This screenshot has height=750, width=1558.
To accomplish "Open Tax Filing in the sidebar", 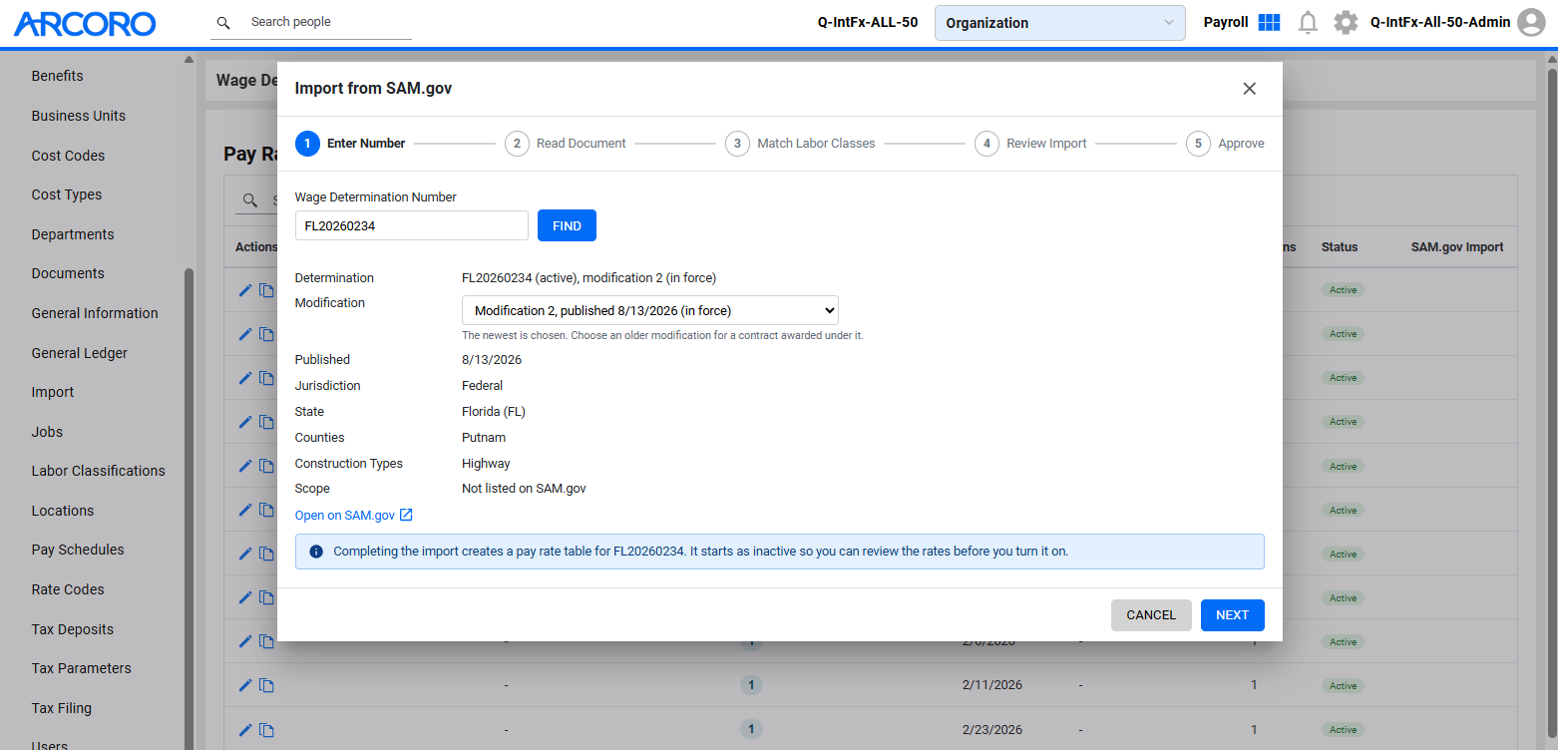I will [x=62, y=708].
